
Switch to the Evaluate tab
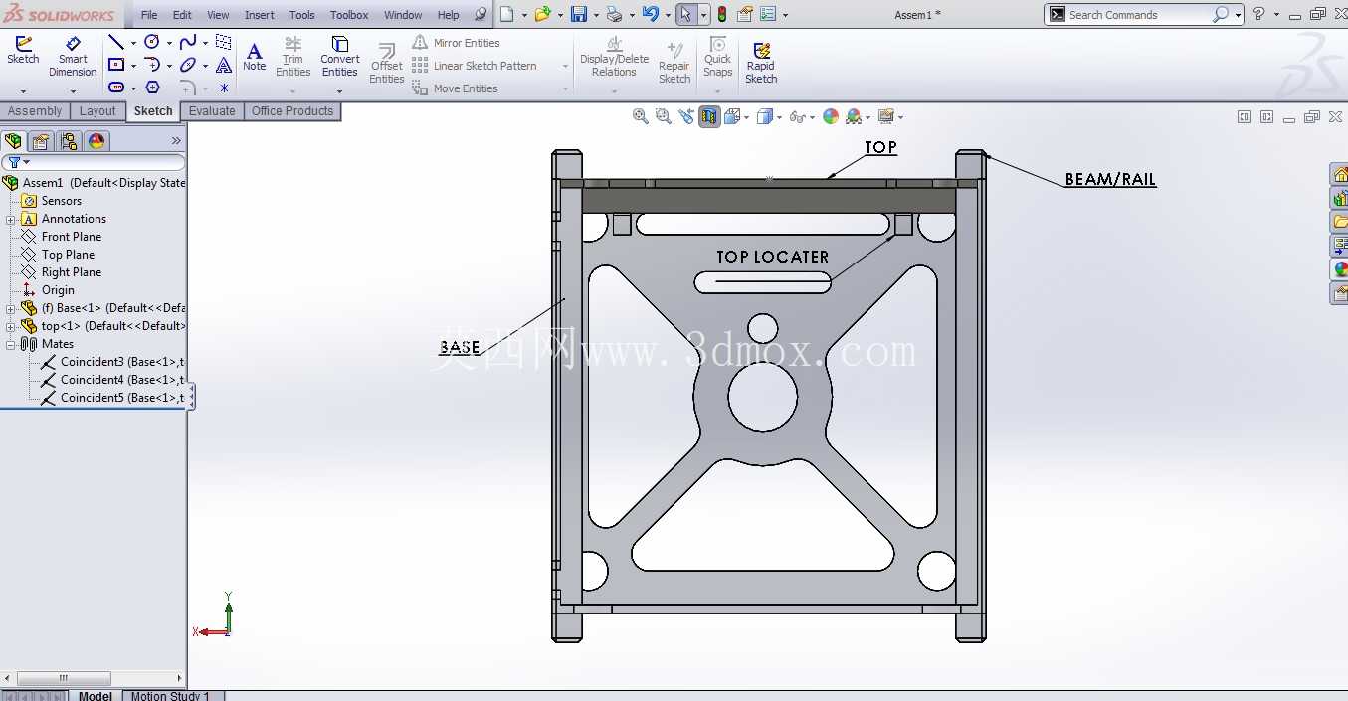point(212,111)
